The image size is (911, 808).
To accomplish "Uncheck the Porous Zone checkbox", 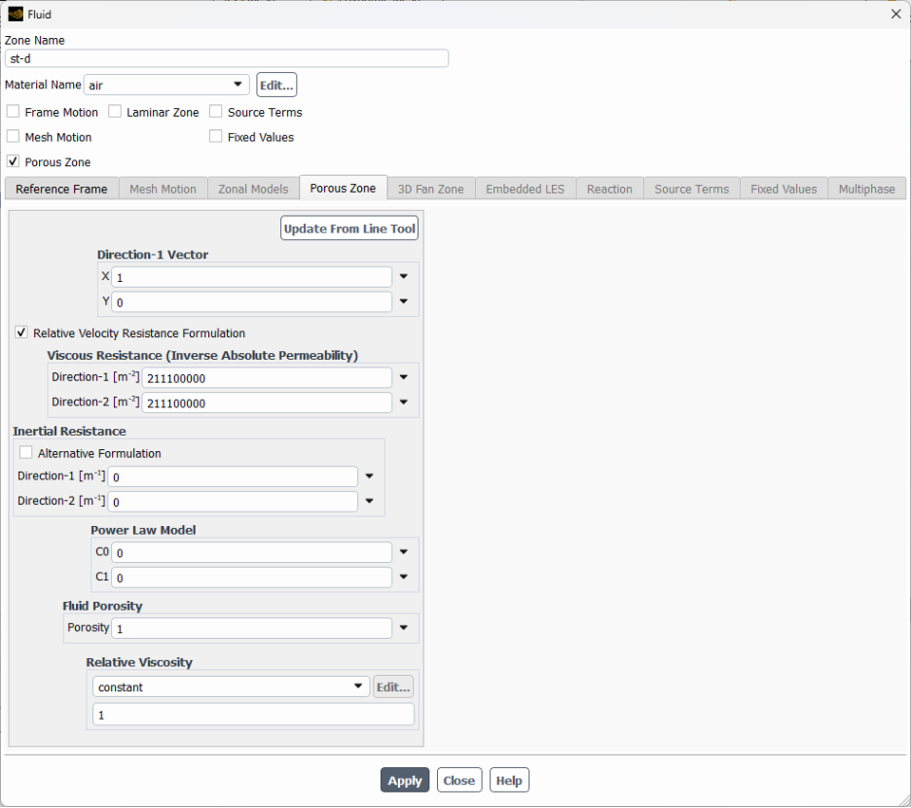I will [13, 161].
